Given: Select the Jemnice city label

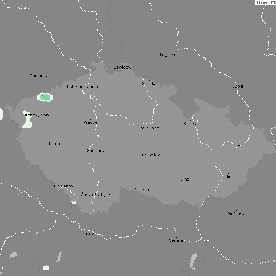Looking at the screenshot, I should 143,190.
